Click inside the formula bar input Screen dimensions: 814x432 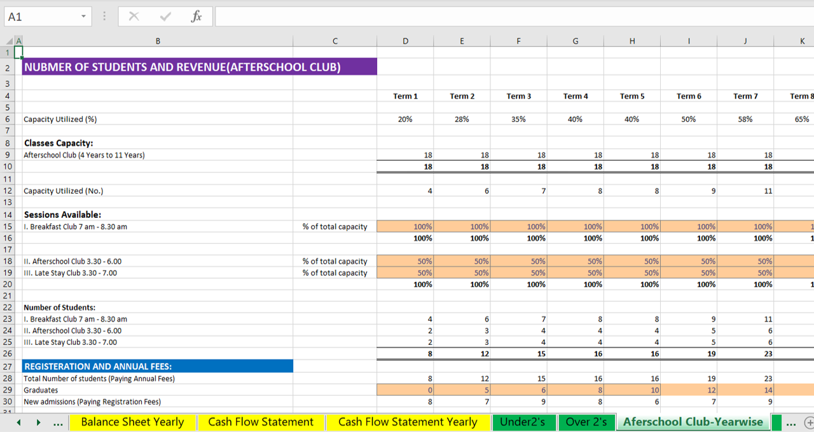coord(509,17)
